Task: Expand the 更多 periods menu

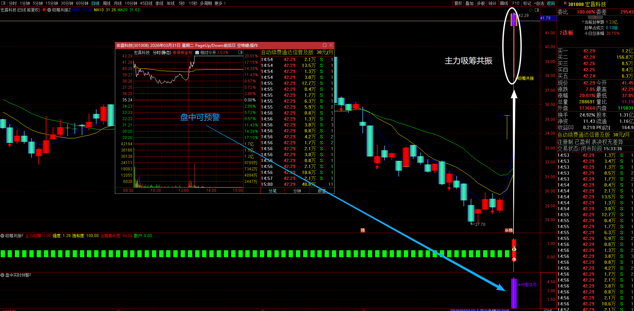Action: click(x=220, y=3)
